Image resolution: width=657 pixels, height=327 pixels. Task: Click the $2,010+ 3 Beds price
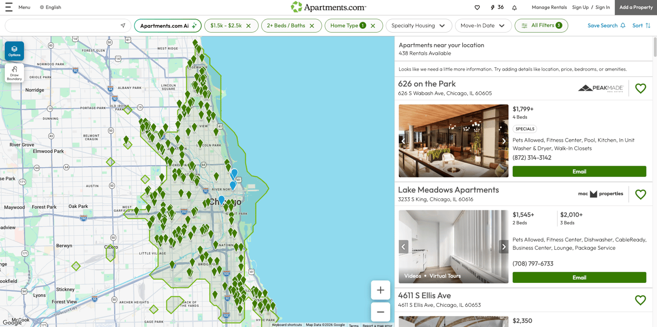coord(571,218)
